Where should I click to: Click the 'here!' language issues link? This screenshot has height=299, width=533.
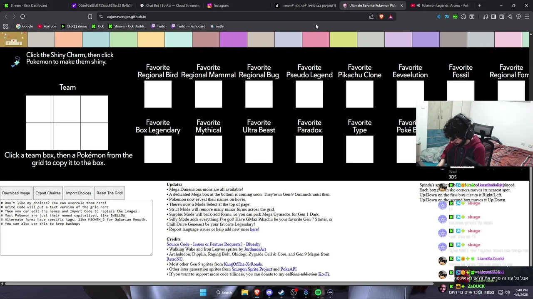point(254,229)
